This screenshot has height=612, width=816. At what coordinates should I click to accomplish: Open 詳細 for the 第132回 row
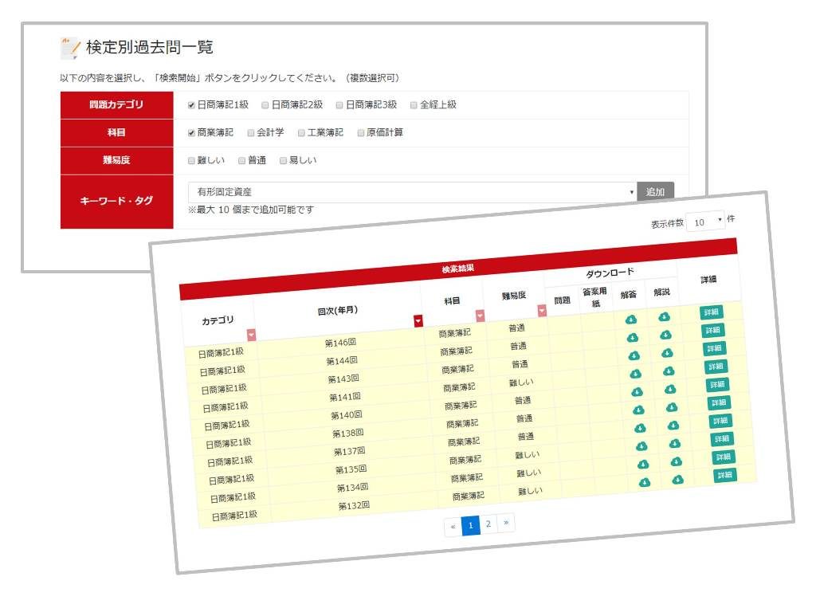tap(725, 475)
